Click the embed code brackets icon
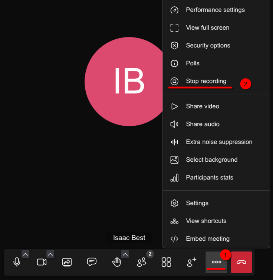273x280 pixels. tap(174, 239)
